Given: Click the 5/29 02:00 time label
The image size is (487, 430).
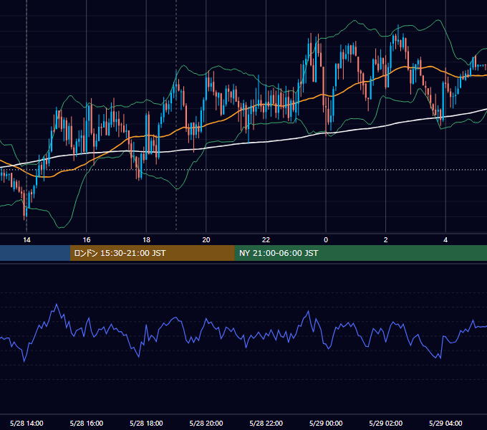Looking at the screenshot, I should tap(386, 423).
